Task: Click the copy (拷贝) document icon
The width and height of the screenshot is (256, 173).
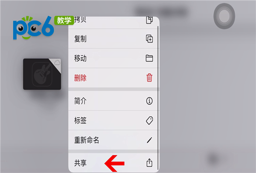Action: (149, 20)
